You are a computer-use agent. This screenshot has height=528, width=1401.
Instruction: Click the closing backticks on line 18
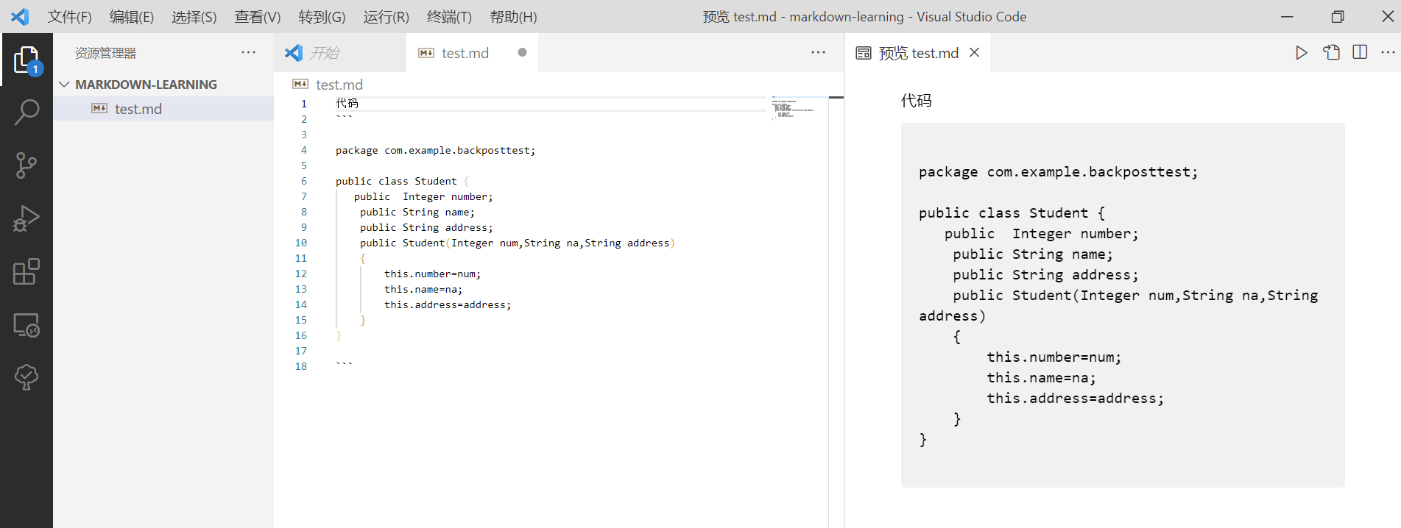344,365
